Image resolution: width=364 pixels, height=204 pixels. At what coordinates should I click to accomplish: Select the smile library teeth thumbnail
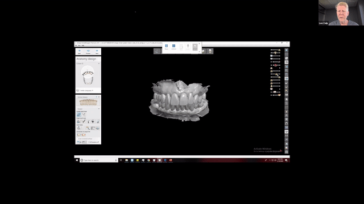(x=88, y=103)
